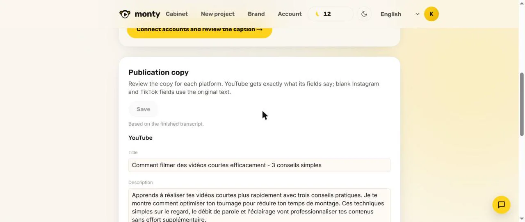Click the credits balance showing 12
Viewport: 525px width, 222px height.
pyautogui.click(x=331, y=14)
